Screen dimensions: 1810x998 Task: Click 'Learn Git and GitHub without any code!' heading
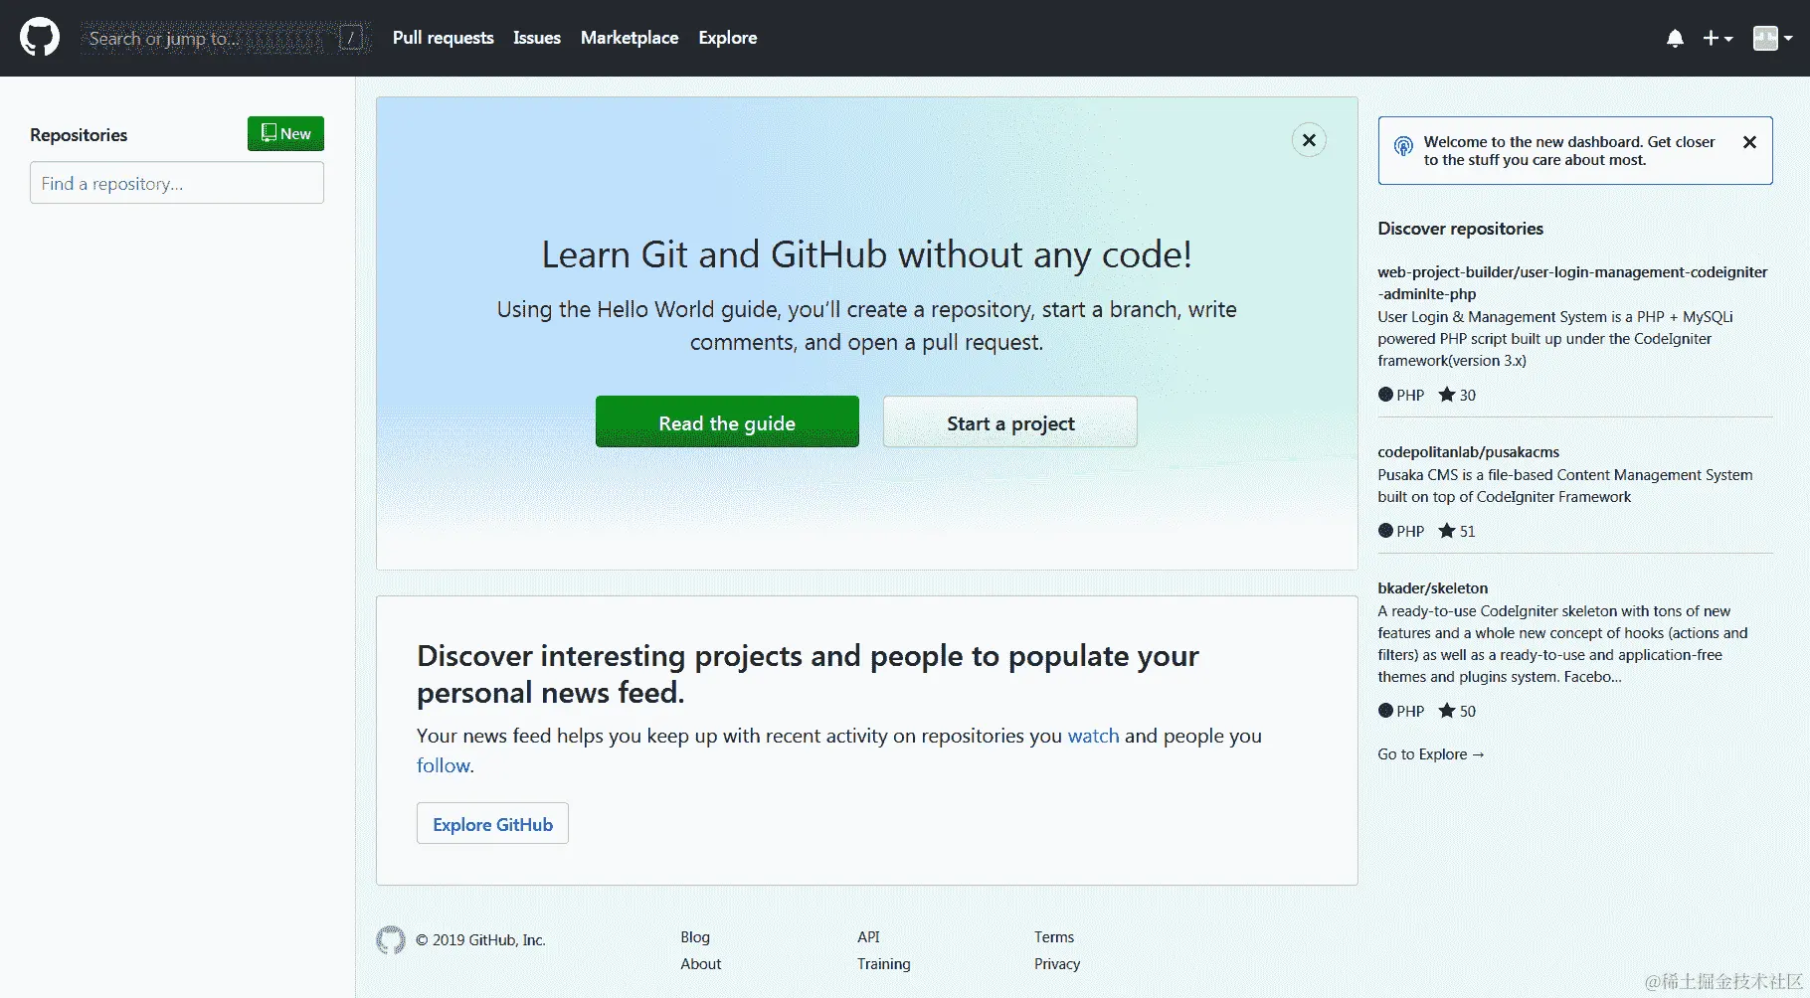866,255
